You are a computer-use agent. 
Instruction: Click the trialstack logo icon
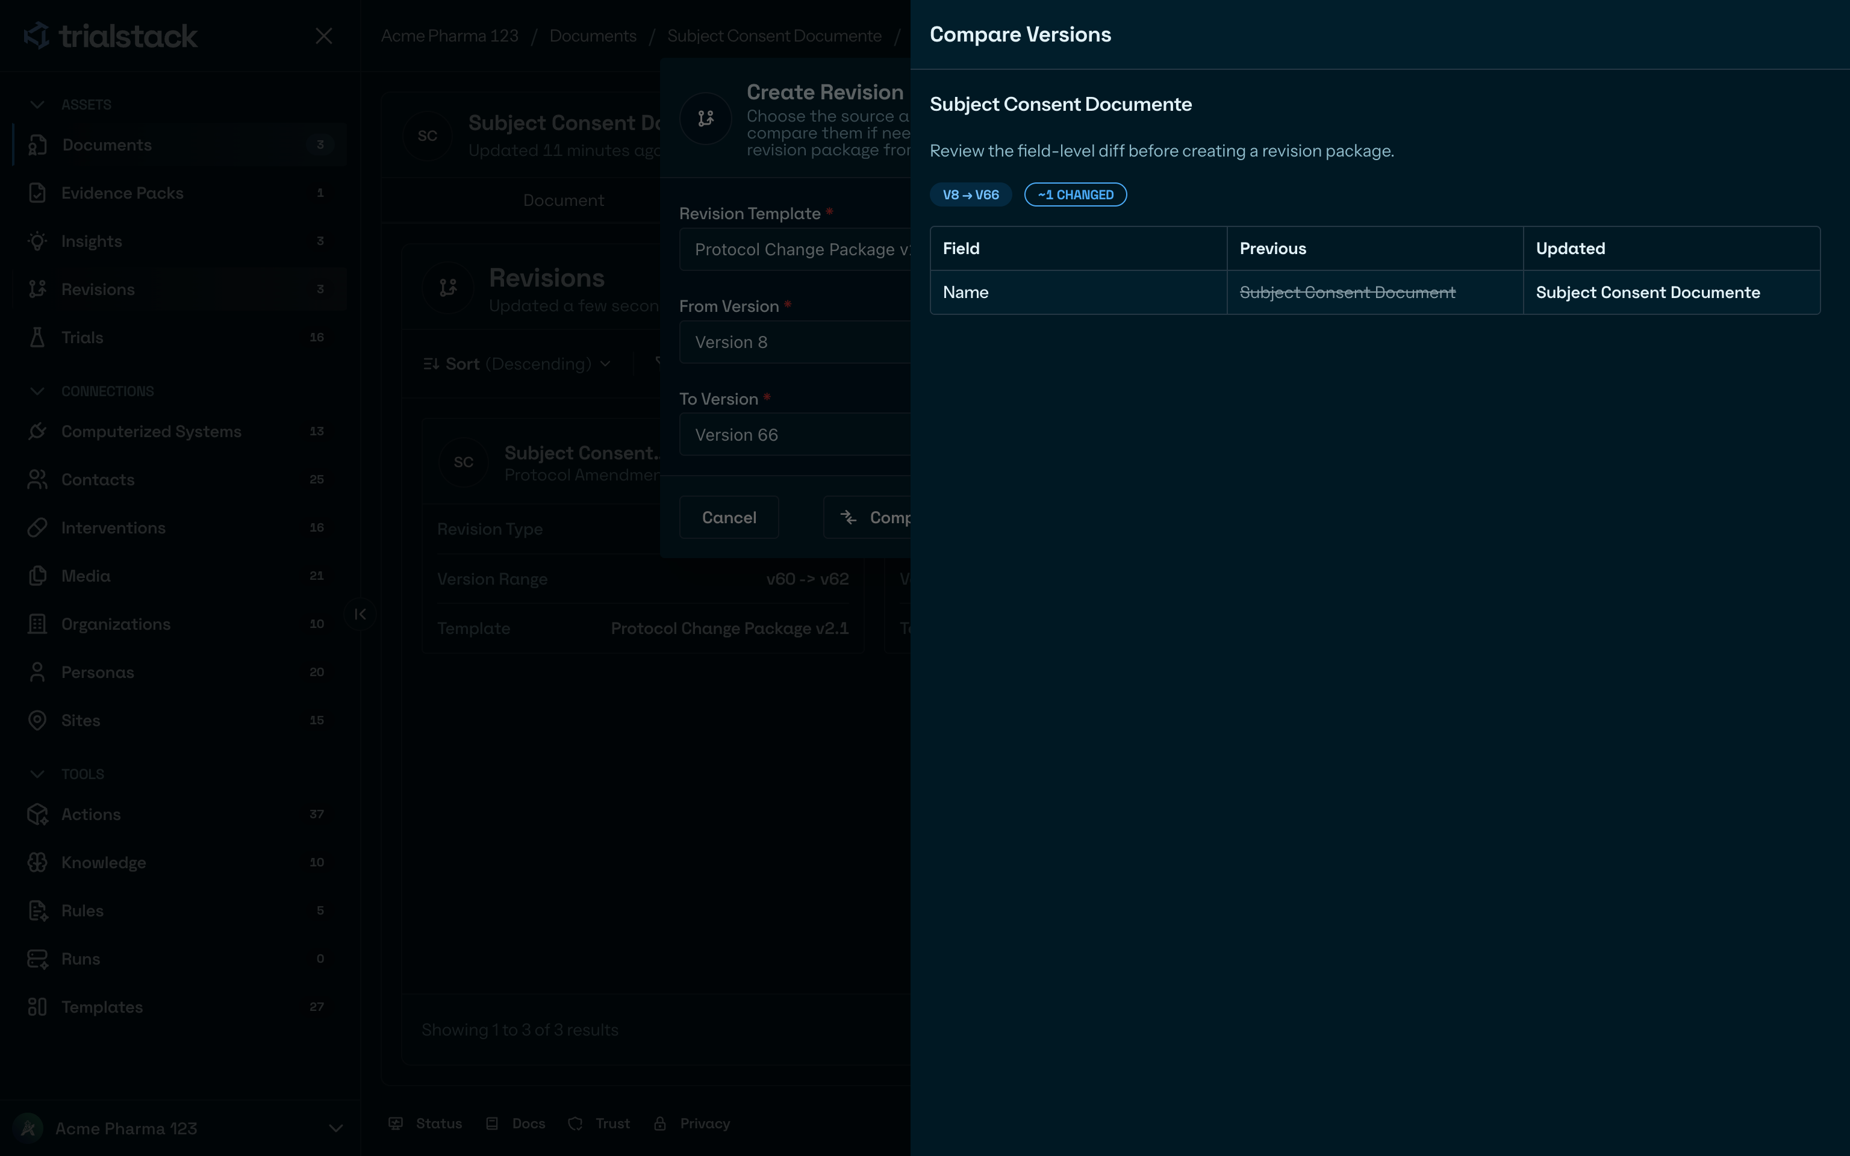pos(37,35)
